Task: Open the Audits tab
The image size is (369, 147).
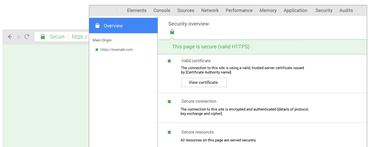Action: (x=346, y=10)
